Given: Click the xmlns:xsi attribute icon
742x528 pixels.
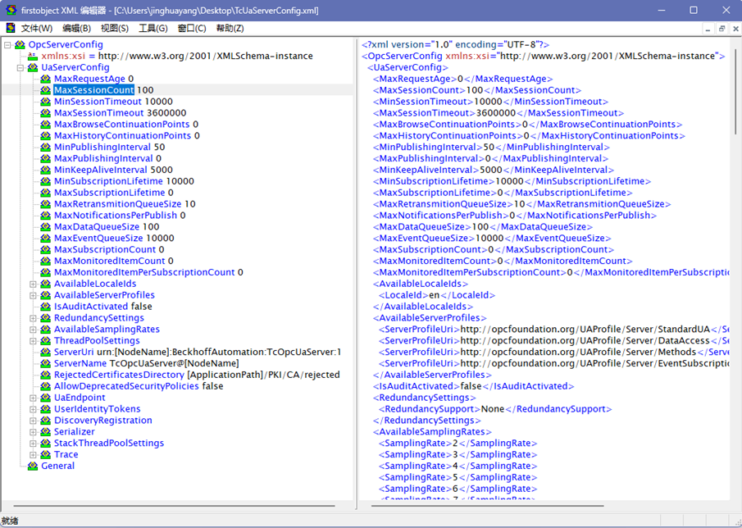Looking at the screenshot, I should 33,57.
